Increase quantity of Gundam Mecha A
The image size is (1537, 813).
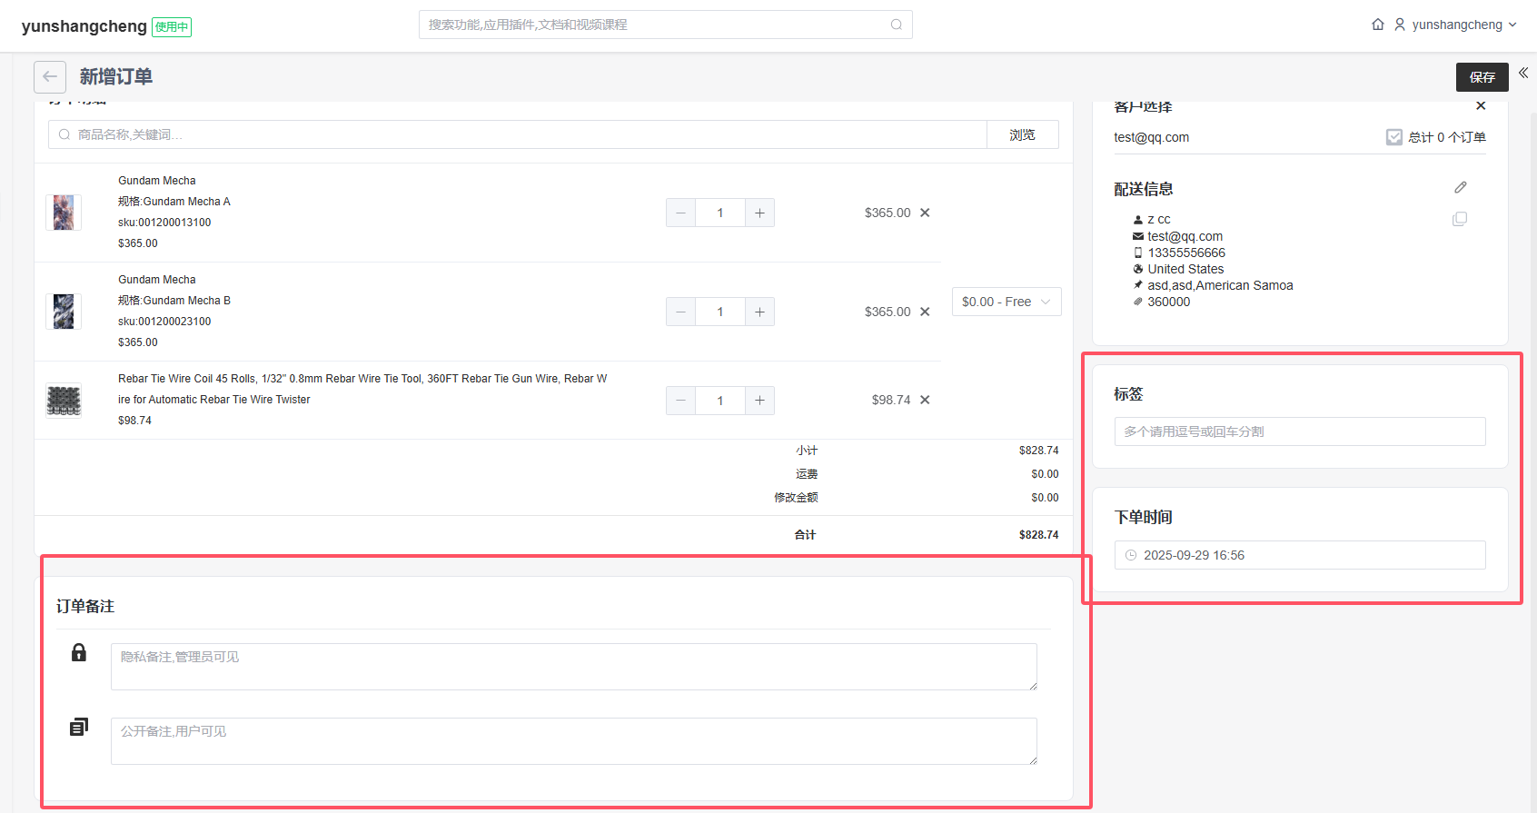[759, 213]
